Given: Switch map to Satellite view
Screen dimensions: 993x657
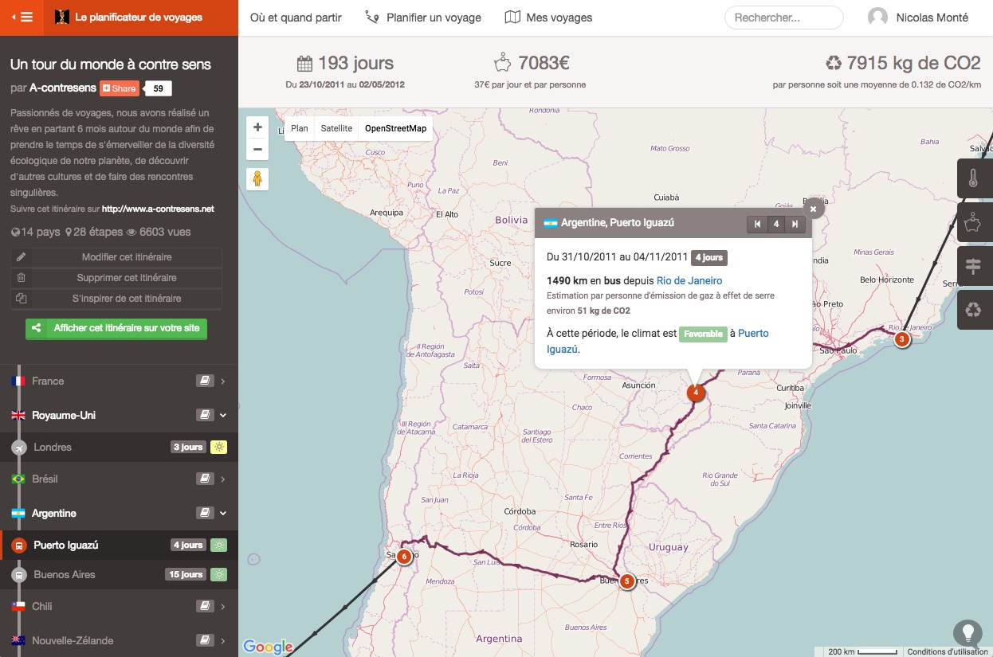Looking at the screenshot, I should click(336, 128).
